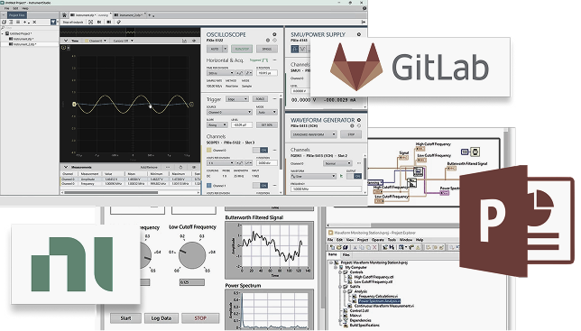The height and width of the screenshot is (331, 581).
Task: Click the Start button on front panel
Action: tap(125, 318)
